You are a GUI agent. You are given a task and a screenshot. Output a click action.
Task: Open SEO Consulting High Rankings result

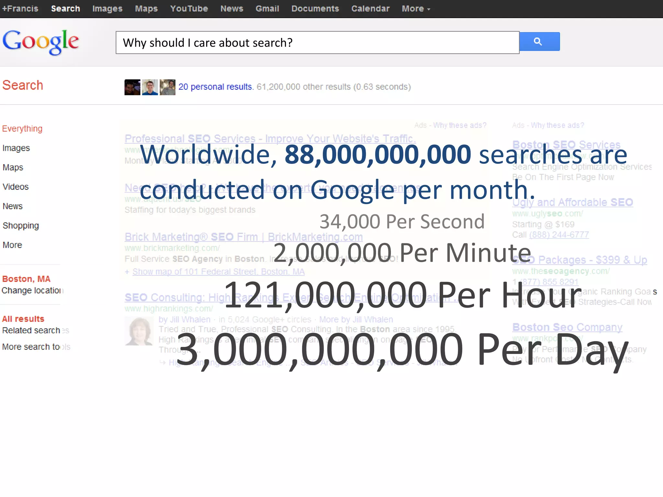[x=291, y=297]
